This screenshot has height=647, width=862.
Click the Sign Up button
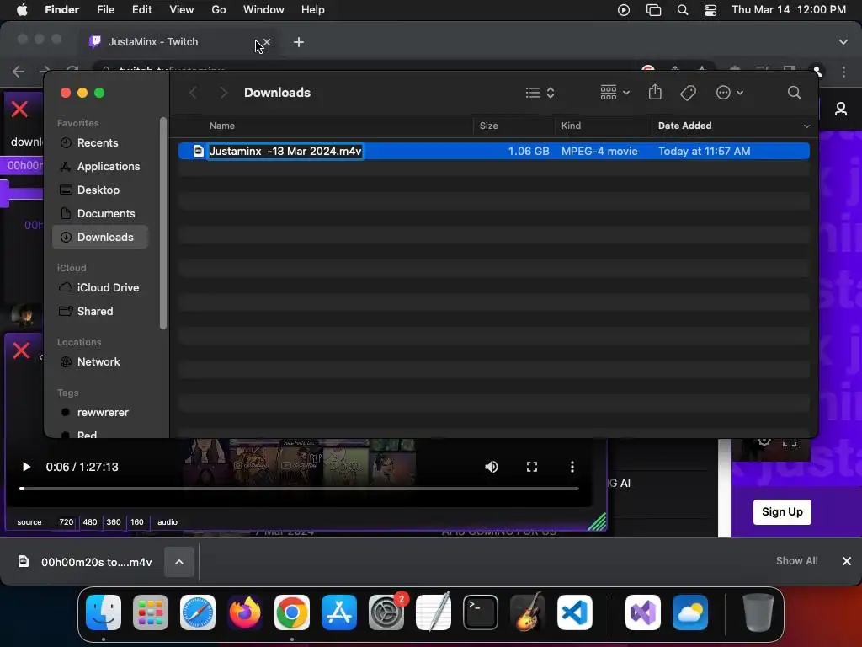[x=782, y=511]
